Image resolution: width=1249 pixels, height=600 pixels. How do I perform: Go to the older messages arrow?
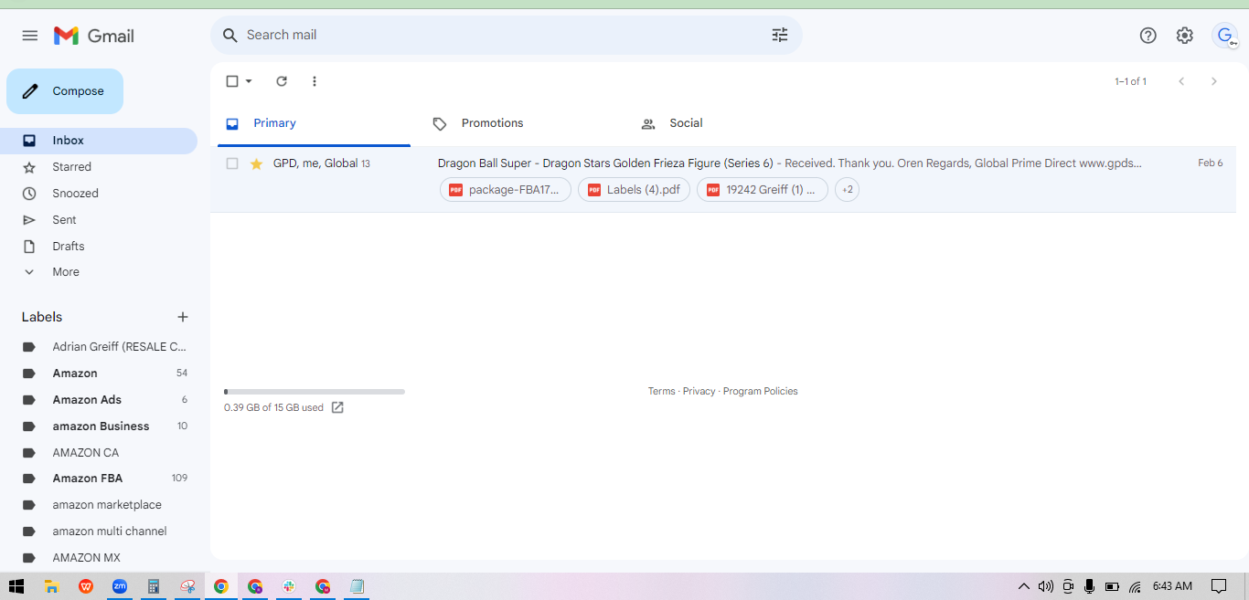1214,81
